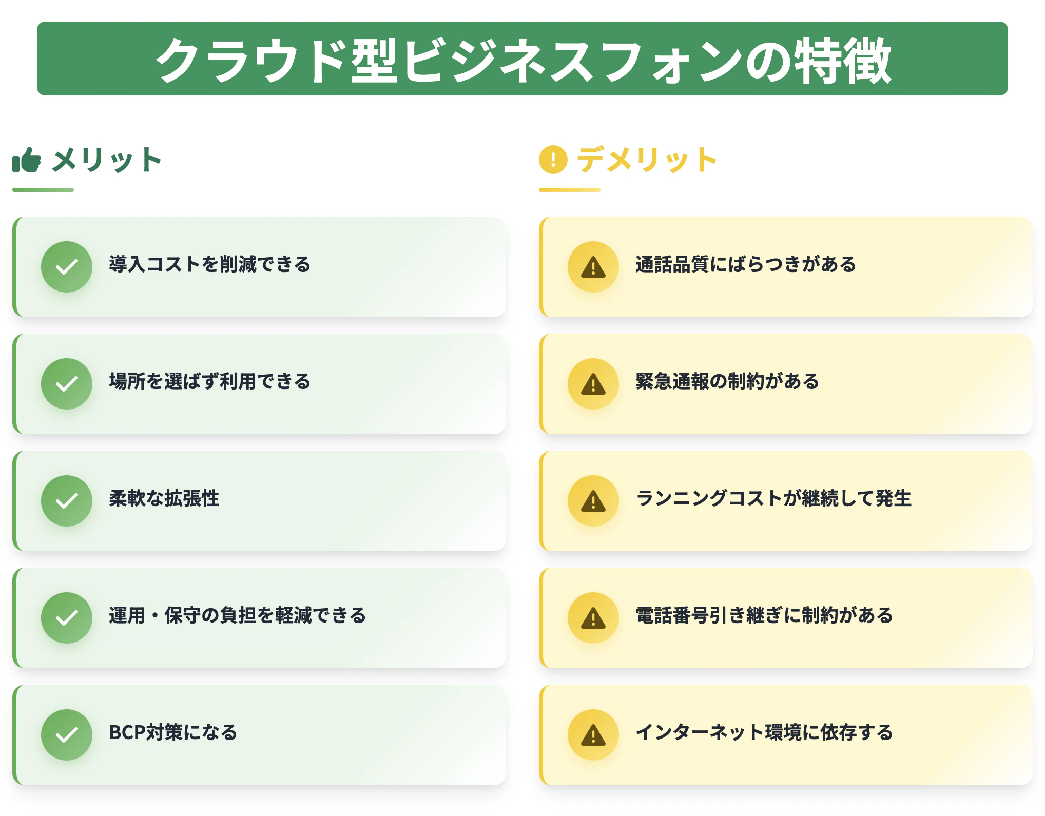1045x816 pixels.
Task: Click the yellow underline bar below デメリット
Action: 569,190
